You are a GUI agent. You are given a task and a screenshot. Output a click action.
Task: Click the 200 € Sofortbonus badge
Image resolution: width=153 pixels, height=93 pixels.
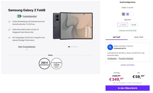coord(44,64)
